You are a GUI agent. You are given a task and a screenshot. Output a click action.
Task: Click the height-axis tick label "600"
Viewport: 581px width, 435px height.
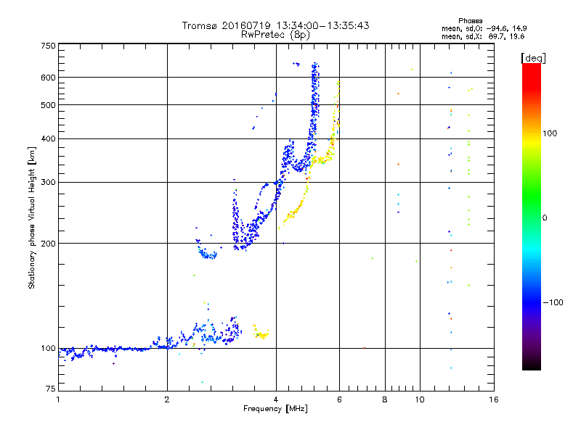click(48, 78)
